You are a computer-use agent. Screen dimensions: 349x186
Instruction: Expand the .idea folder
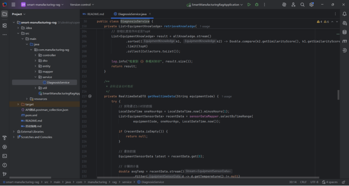point(18,28)
